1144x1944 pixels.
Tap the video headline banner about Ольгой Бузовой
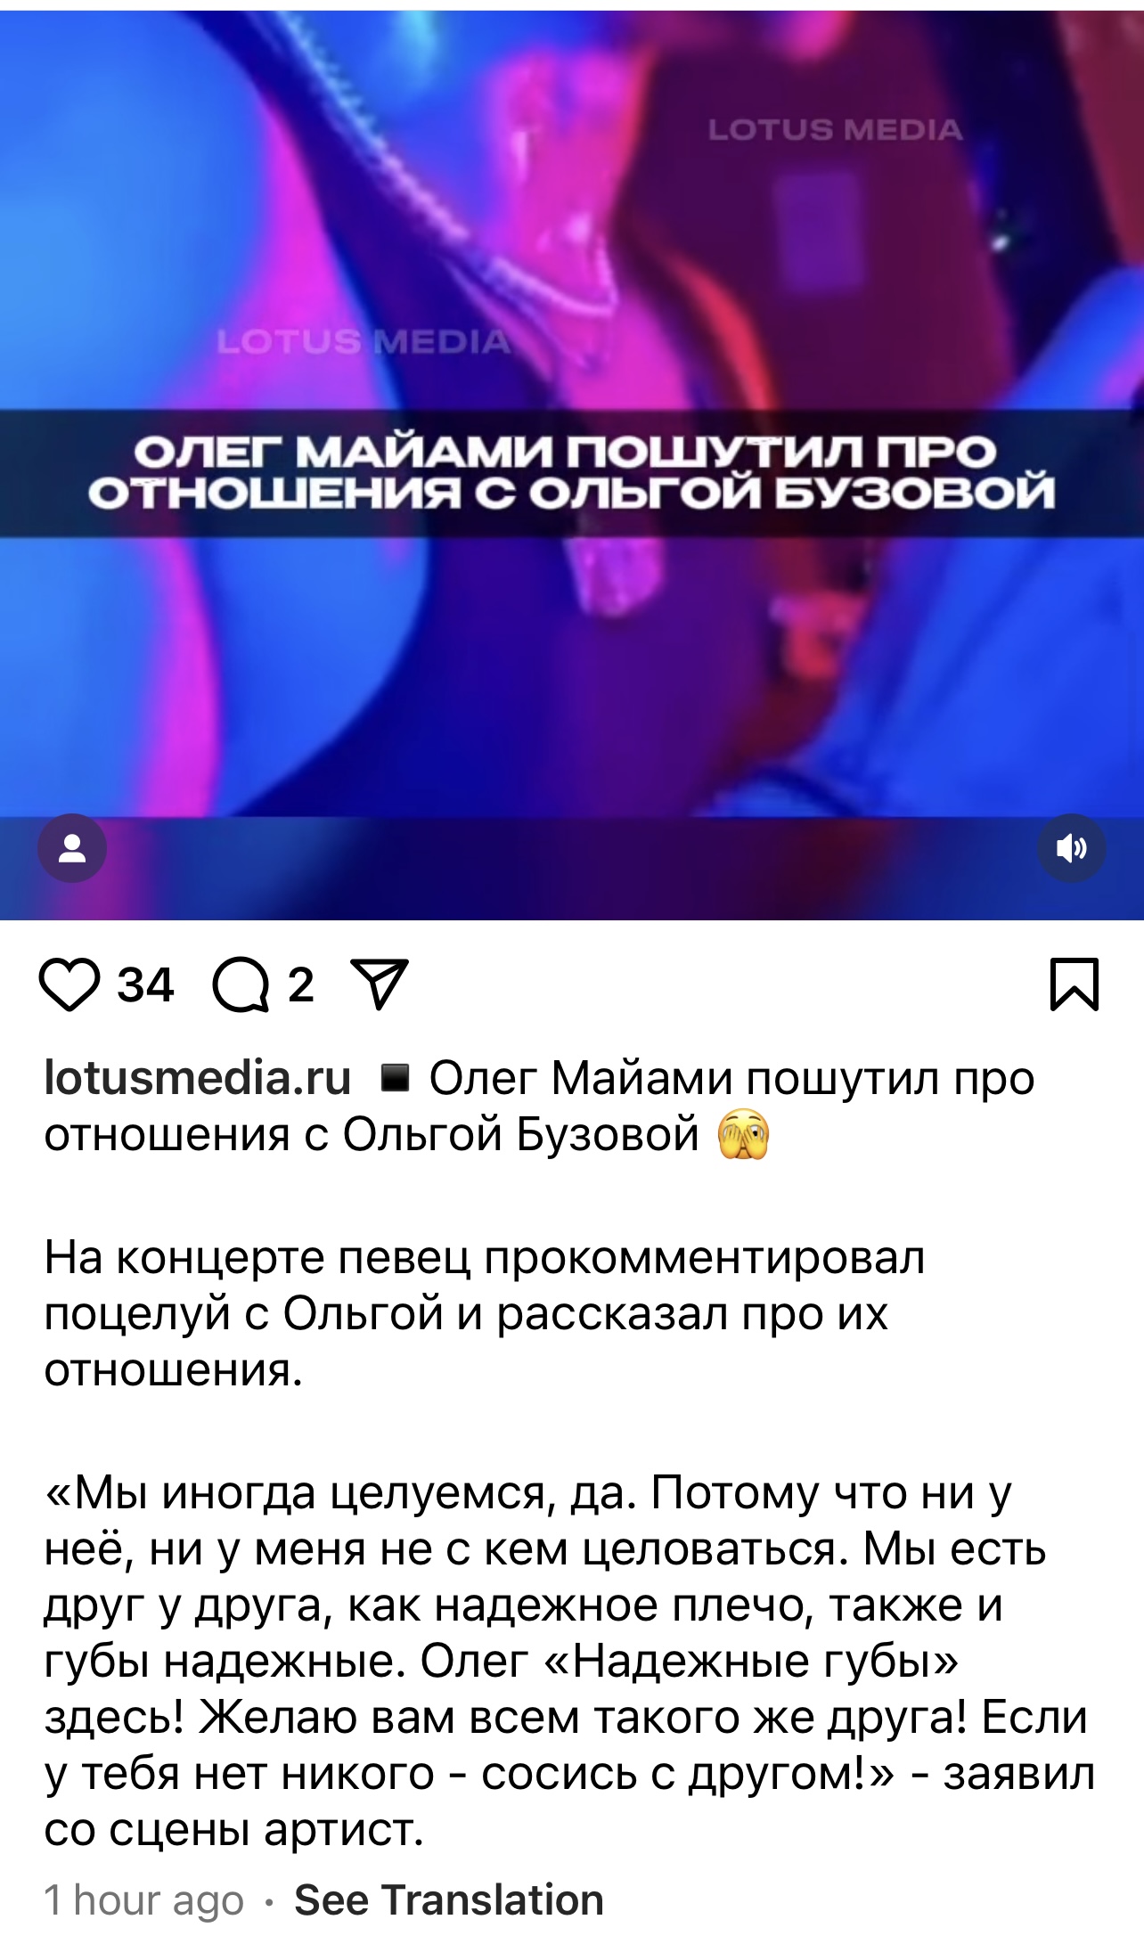click(572, 473)
